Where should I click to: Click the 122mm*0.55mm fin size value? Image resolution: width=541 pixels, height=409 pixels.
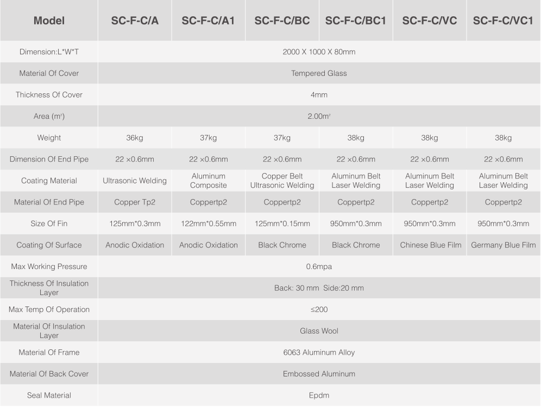(209, 223)
